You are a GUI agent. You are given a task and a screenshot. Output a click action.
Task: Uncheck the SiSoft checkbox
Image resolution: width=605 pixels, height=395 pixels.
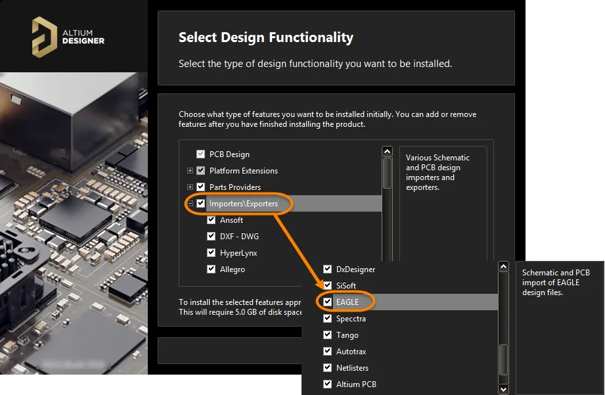[x=328, y=285]
